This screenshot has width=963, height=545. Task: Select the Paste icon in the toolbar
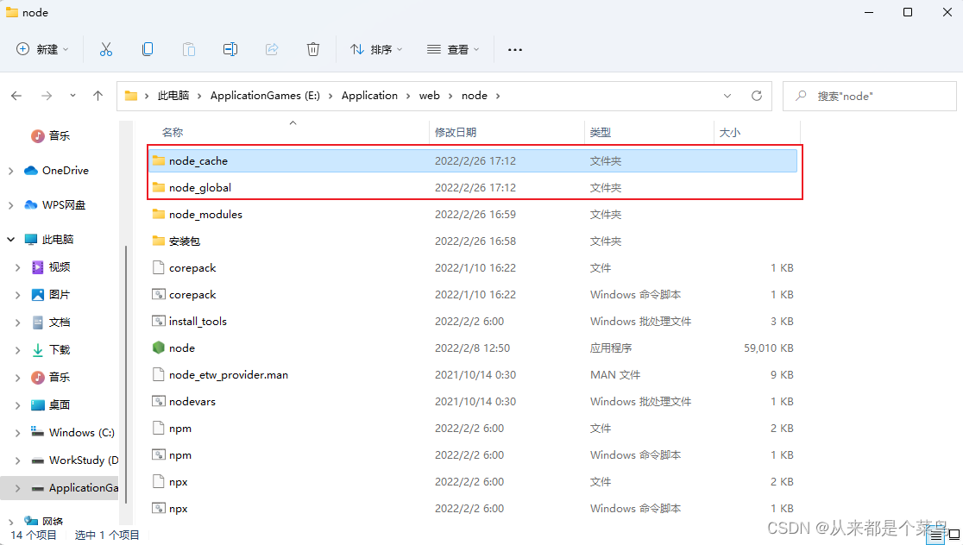click(189, 49)
